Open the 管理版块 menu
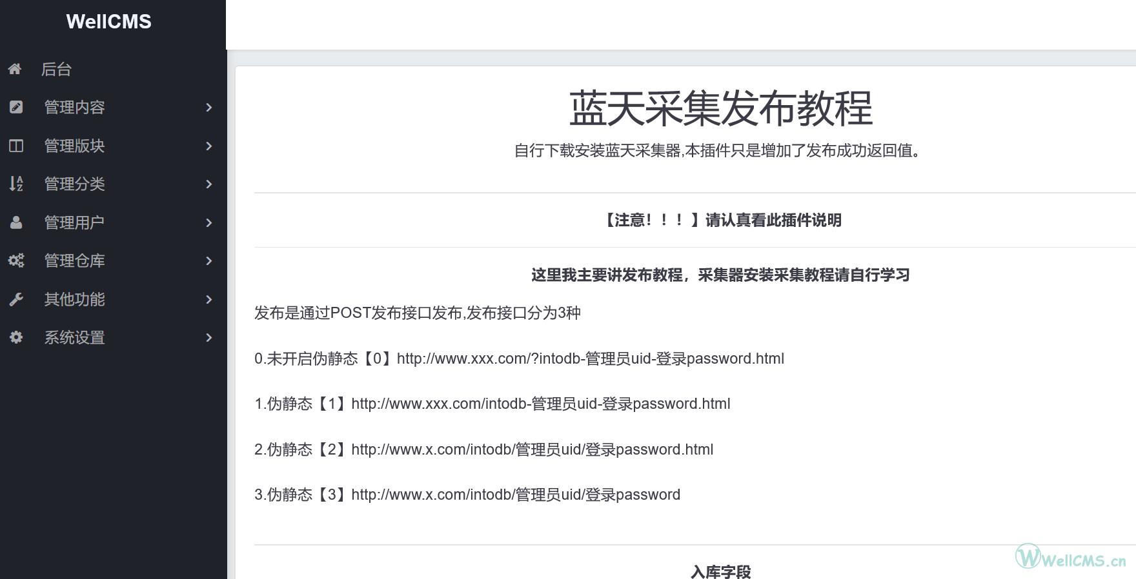The width and height of the screenshot is (1136, 579). (x=74, y=146)
